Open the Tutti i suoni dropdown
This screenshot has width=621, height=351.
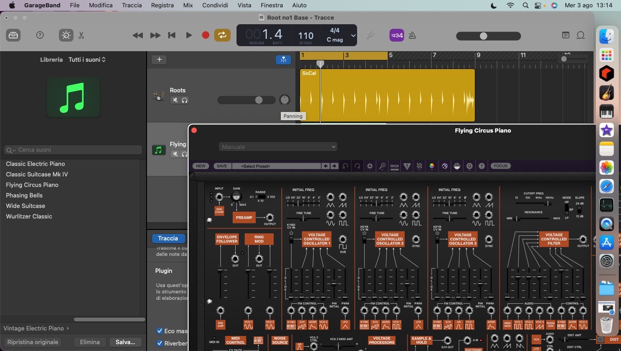point(87,59)
